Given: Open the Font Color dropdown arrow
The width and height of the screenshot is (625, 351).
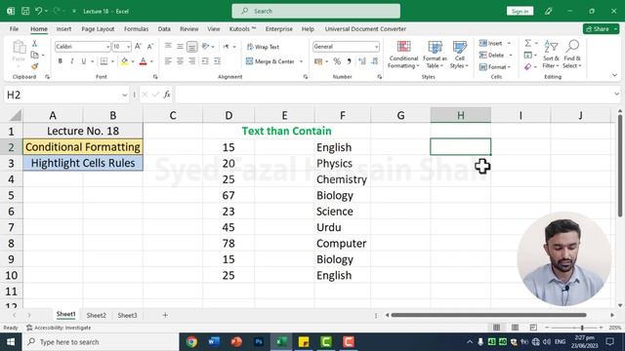Looking at the screenshot, I should (151, 61).
